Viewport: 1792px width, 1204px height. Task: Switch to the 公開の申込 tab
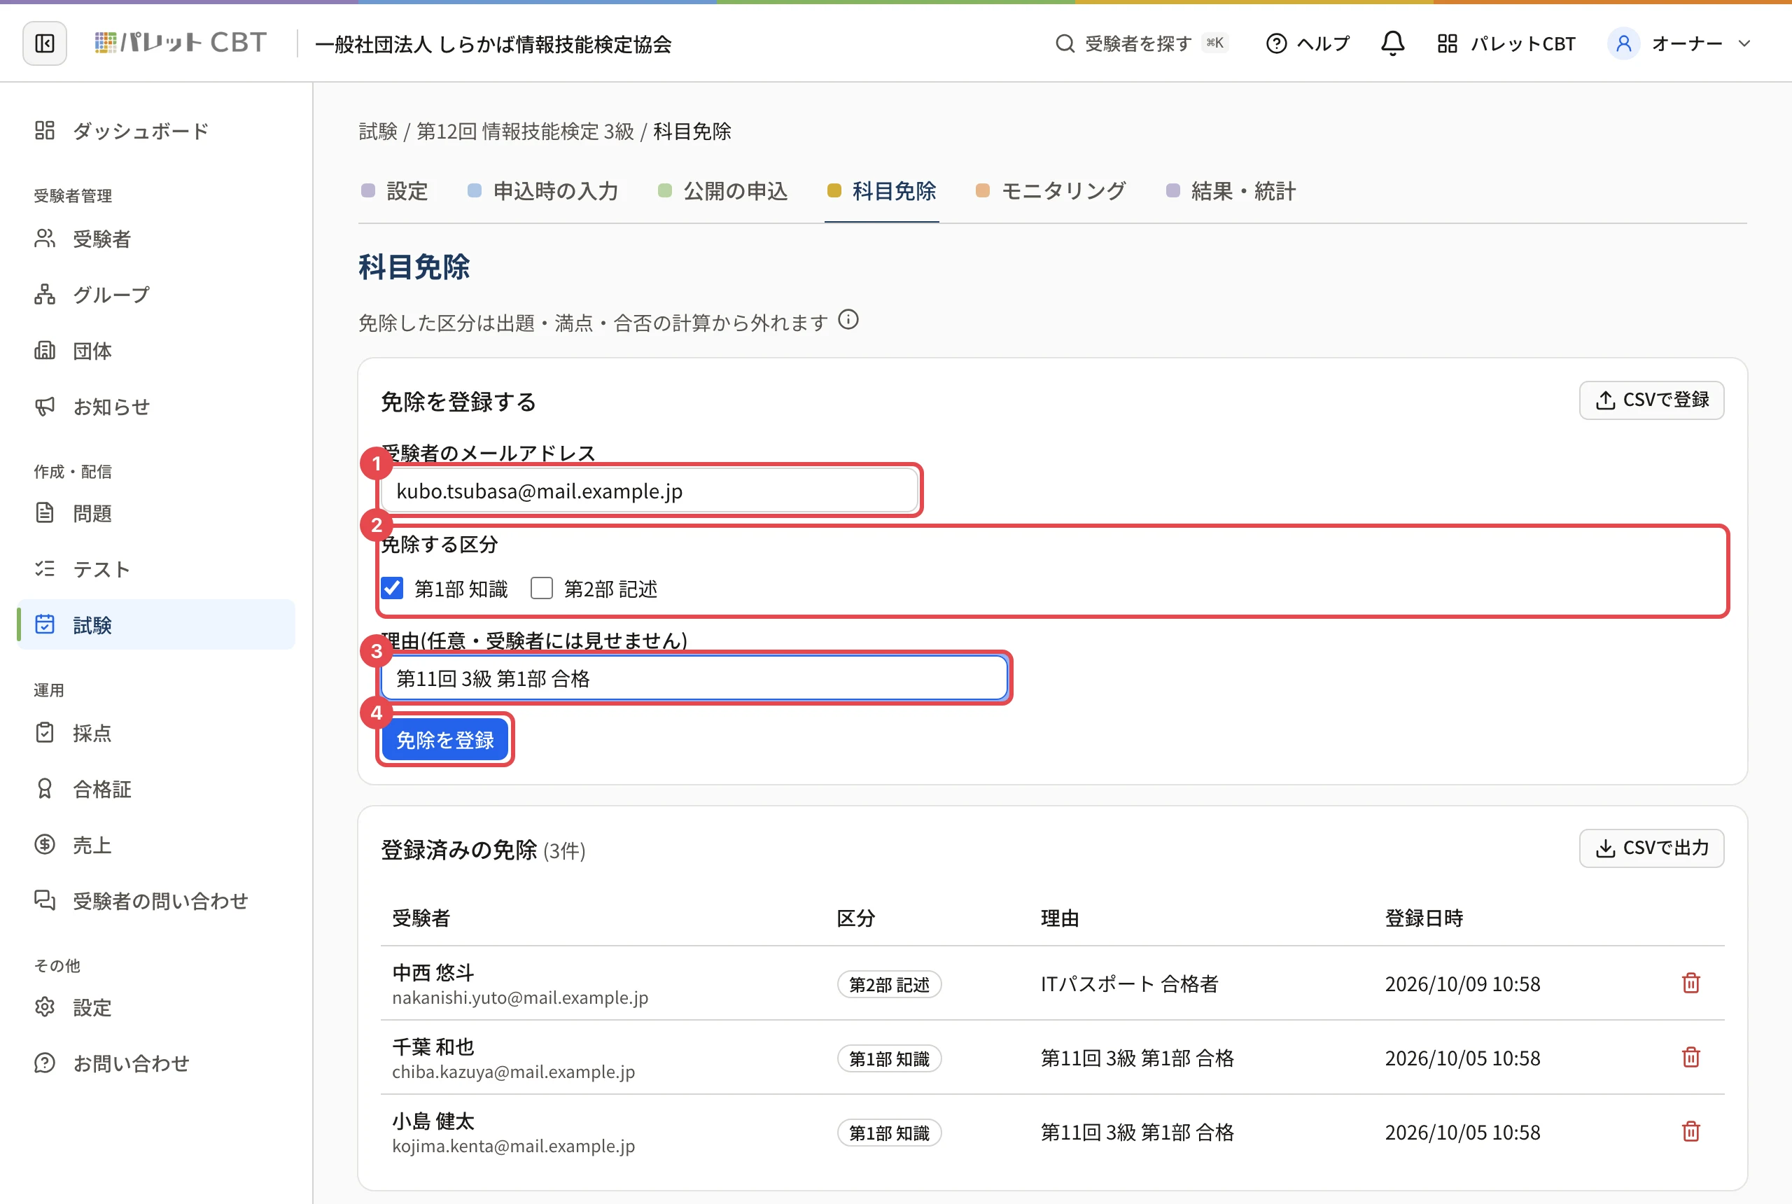pos(723,191)
